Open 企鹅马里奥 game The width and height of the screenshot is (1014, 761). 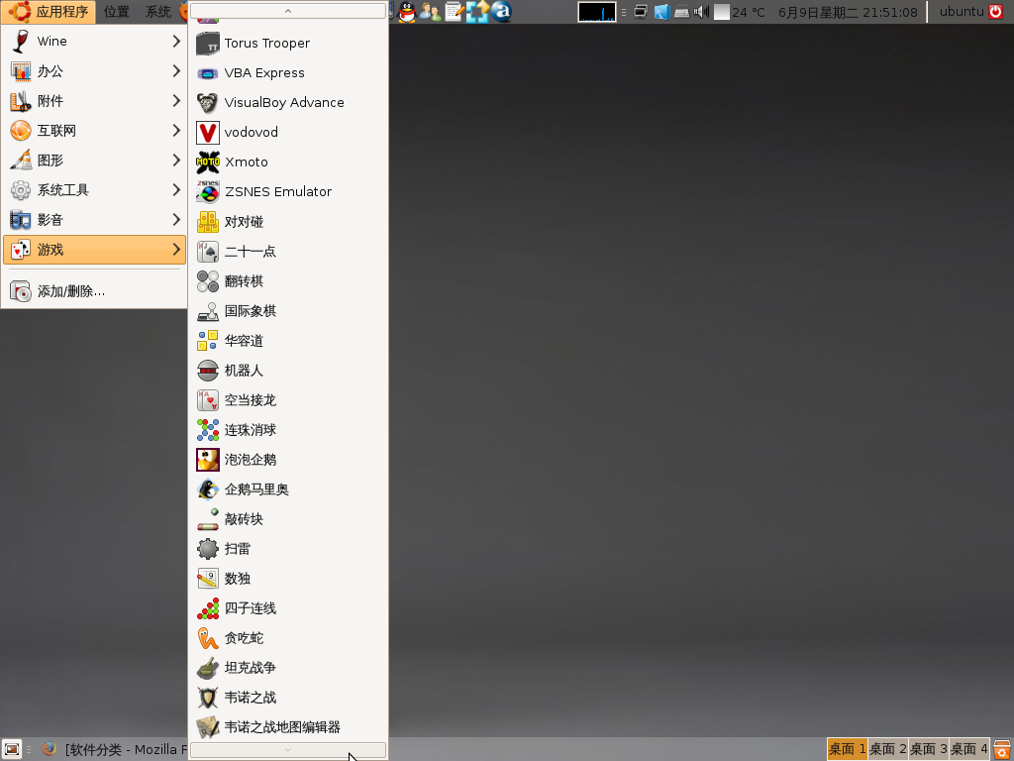288,489
